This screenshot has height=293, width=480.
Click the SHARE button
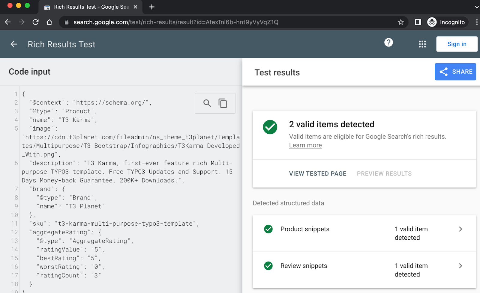pos(455,72)
